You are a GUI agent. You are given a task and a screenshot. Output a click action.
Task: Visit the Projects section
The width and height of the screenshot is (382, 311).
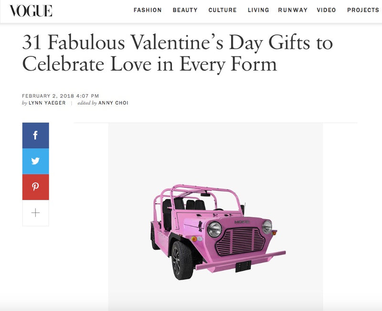point(363,10)
